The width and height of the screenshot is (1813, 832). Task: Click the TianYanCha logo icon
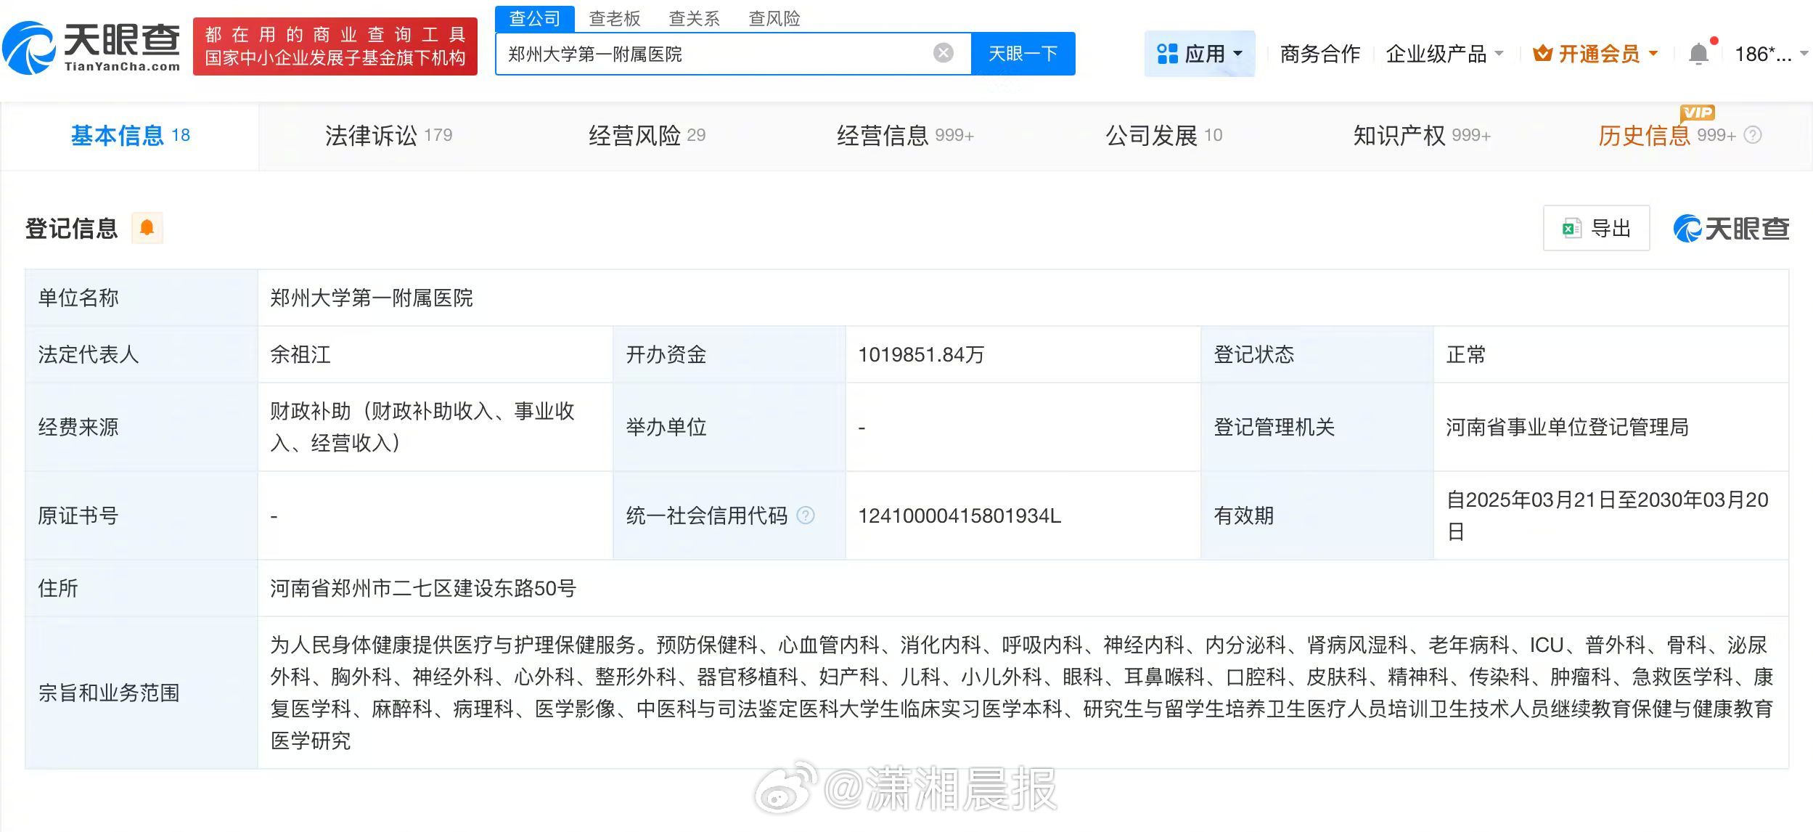tap(29, 46)
